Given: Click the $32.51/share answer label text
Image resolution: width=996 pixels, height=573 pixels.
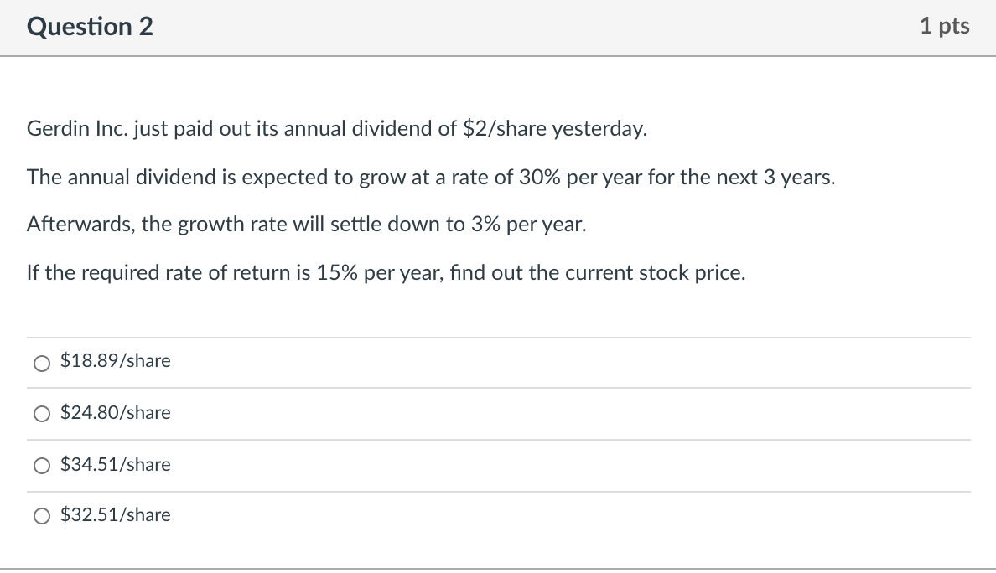Looking at the screenshot, I should coord(115,515).
